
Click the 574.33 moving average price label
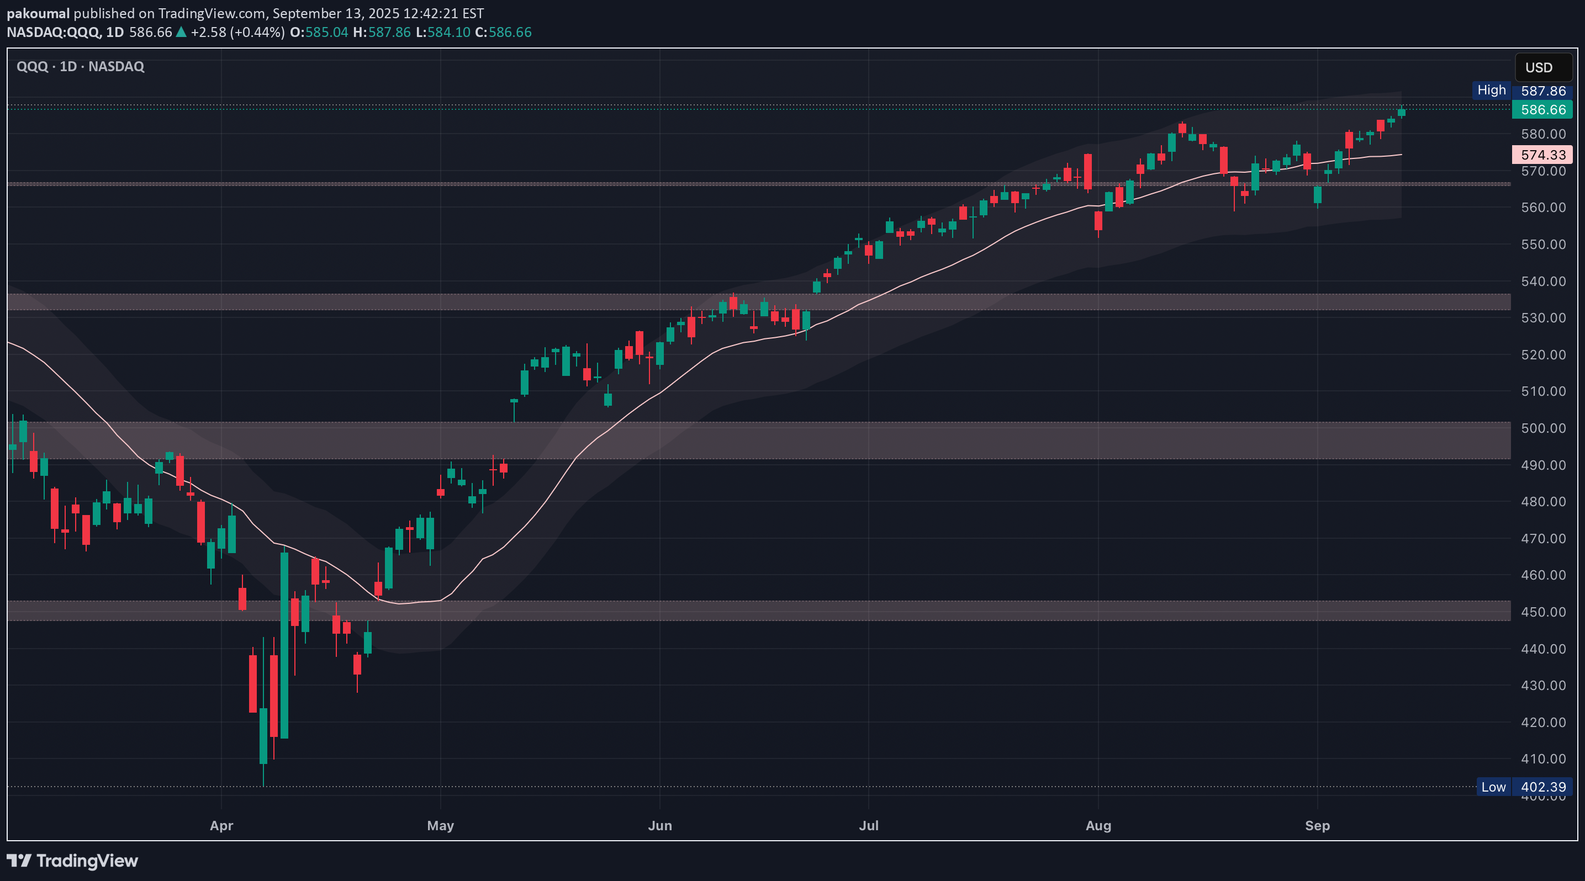point(1542,155)
